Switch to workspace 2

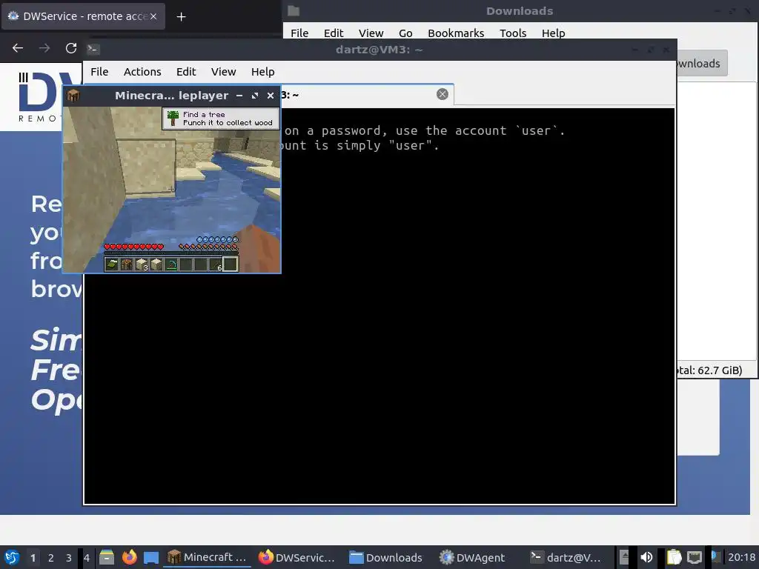tap(51, 558)
